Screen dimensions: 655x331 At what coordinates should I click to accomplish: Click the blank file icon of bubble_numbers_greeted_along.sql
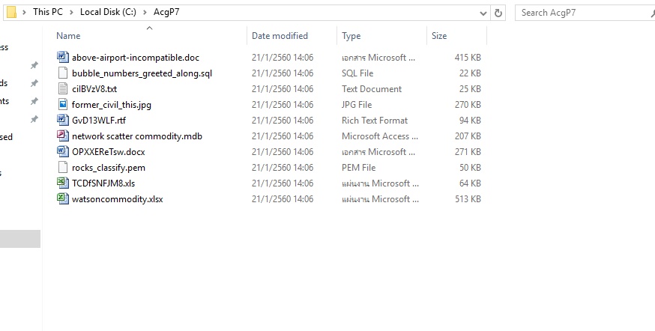pyautogui.click(x=63, y=73)
